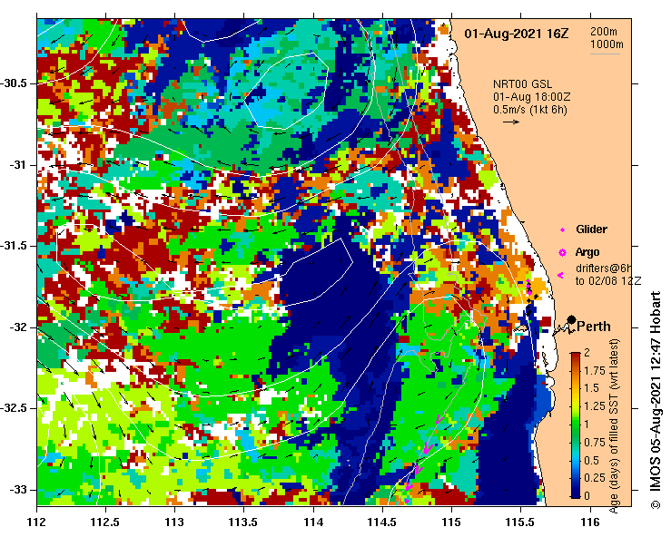Viewport: 671px width, 537px height.
Task: Click the magenta Glider legend symbol
Action: 562,230
